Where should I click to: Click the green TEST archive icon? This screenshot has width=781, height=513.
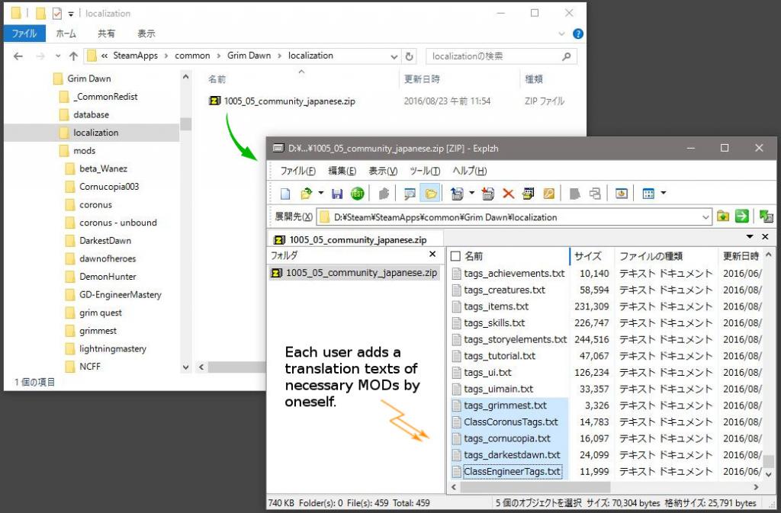(357, 194)
